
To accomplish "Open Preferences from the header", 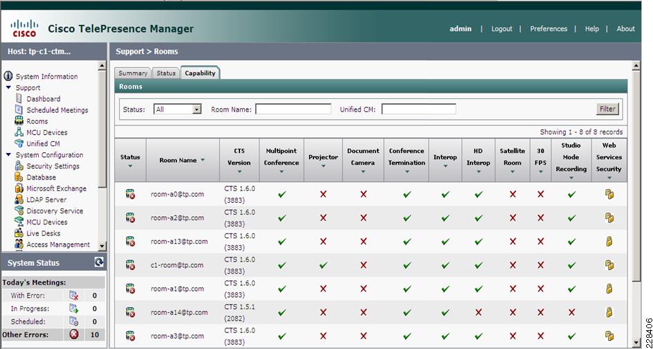I will click(x=549, y=29).
